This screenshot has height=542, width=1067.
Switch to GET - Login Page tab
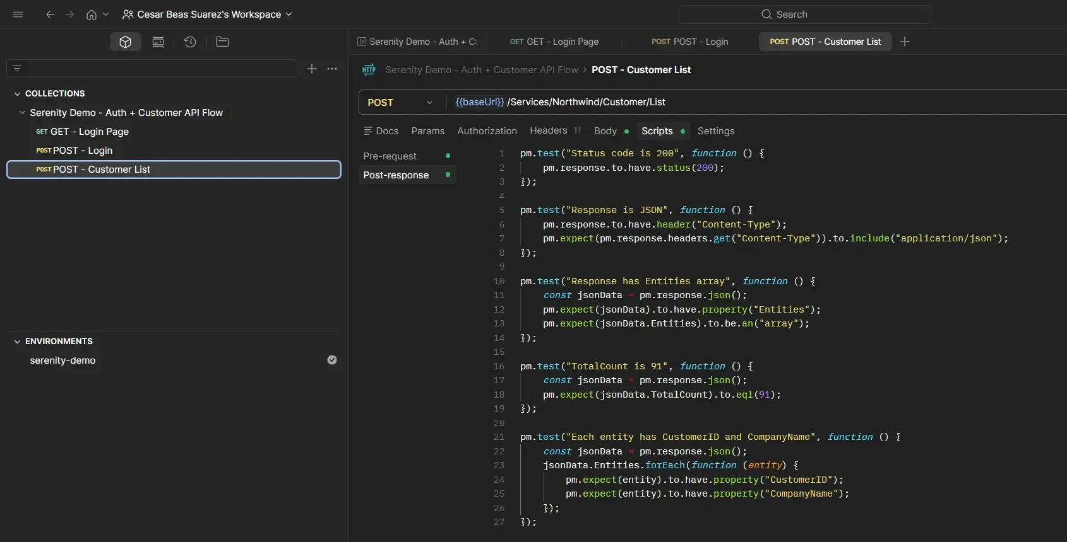554,42
